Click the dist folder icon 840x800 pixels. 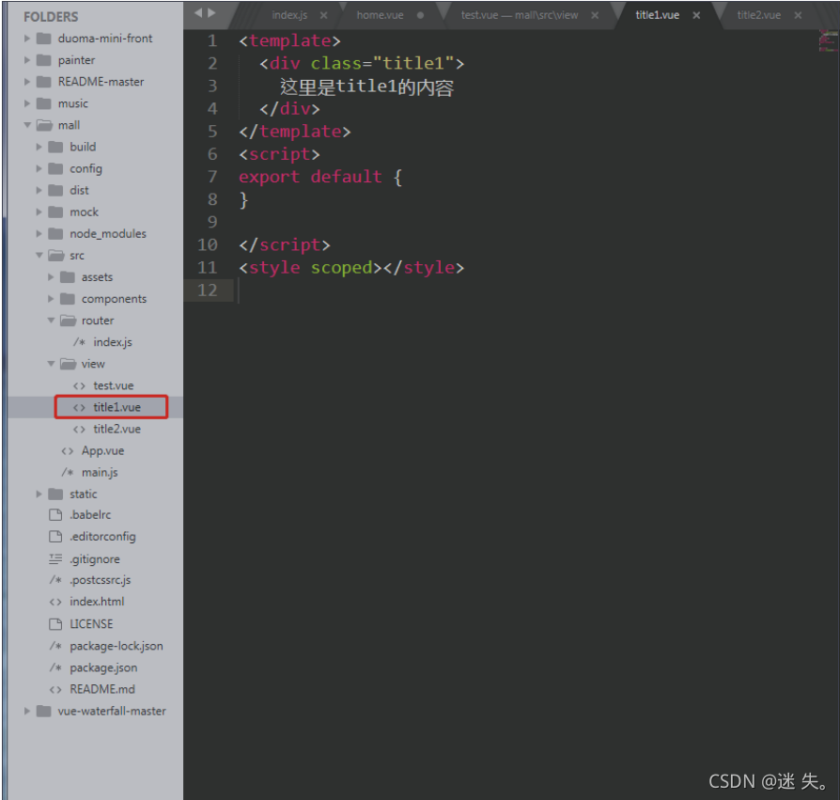pos(55,190)
